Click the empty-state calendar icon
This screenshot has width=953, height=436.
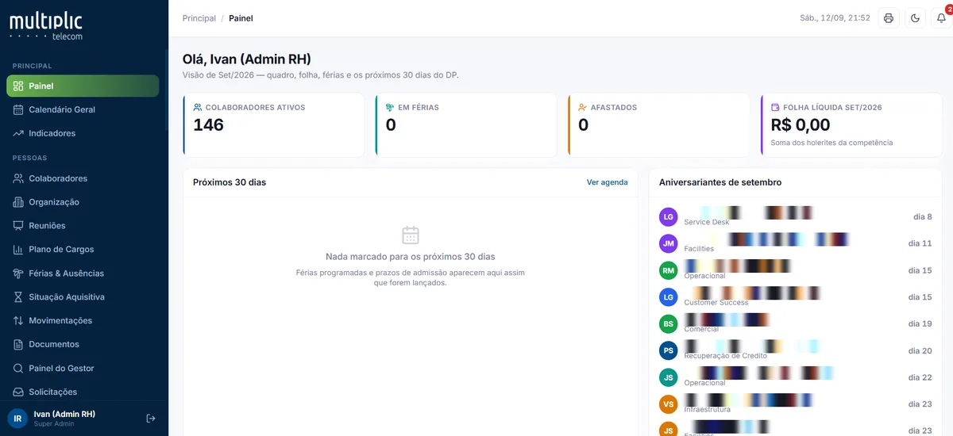pos(411,235)
